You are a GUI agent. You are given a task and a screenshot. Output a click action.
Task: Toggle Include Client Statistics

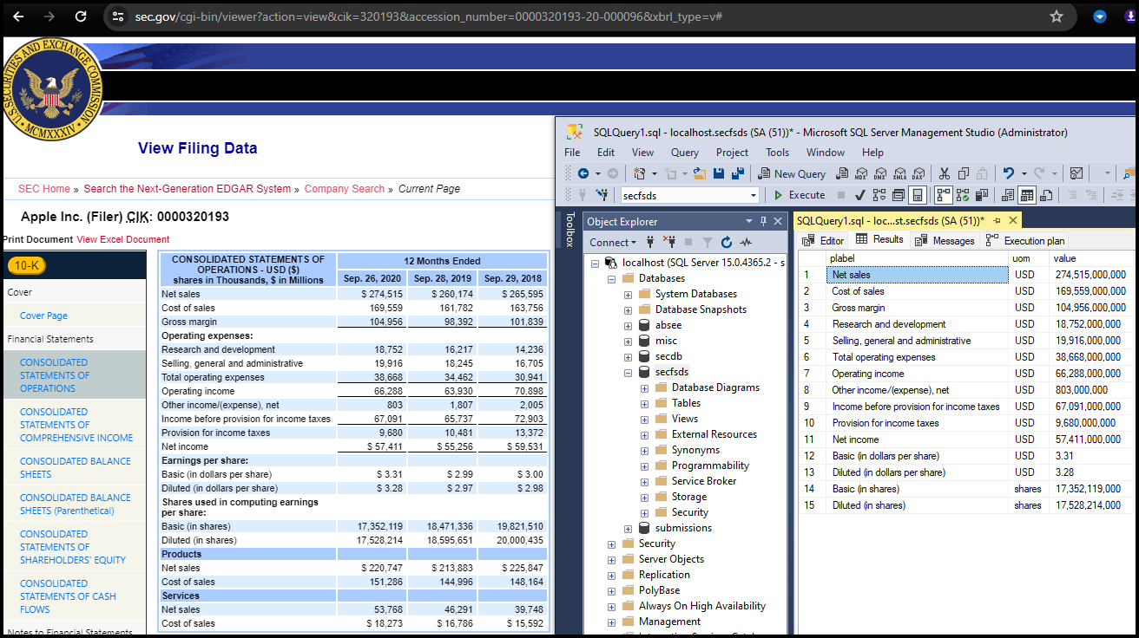tap(982, 194)
